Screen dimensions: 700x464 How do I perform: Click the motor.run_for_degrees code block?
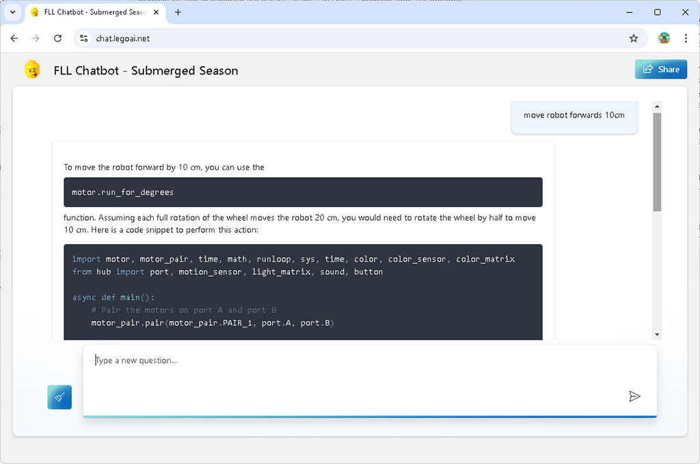click(303, 192)
